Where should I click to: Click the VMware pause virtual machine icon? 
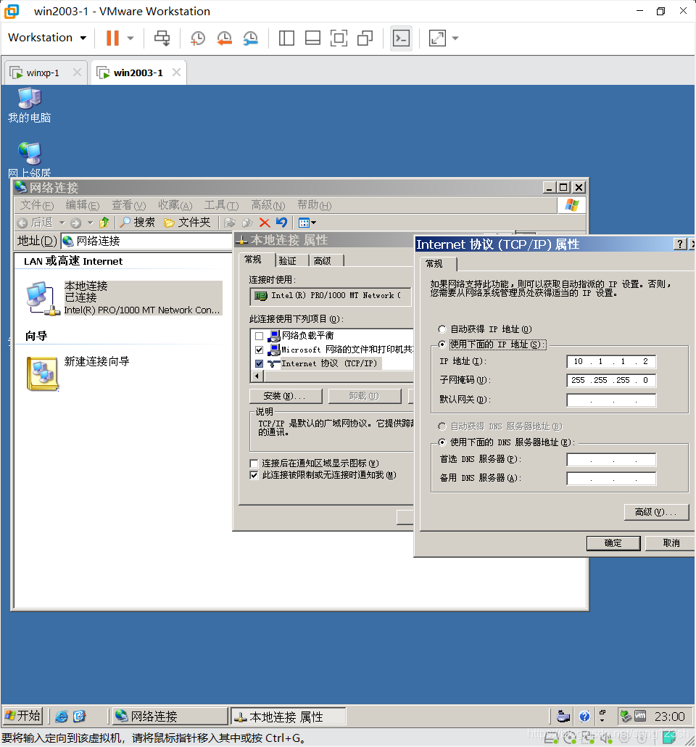[112, 38]
